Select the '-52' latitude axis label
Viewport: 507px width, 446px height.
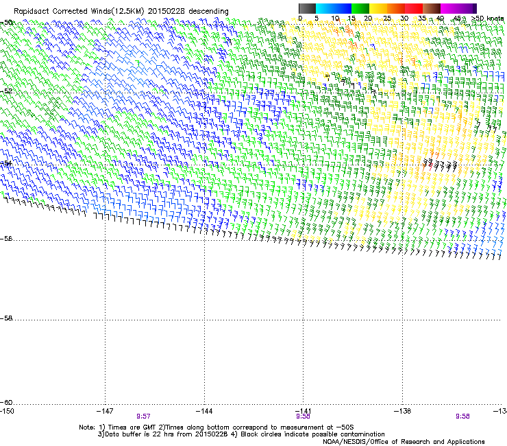pos(6,91)
